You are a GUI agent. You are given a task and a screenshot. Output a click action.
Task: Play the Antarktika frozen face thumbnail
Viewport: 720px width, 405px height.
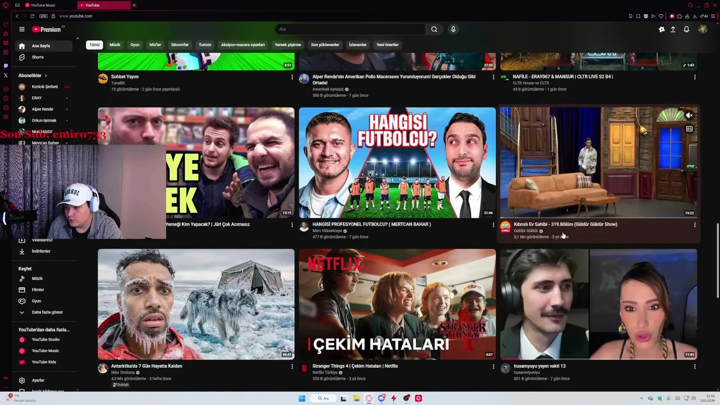(196, 304)
